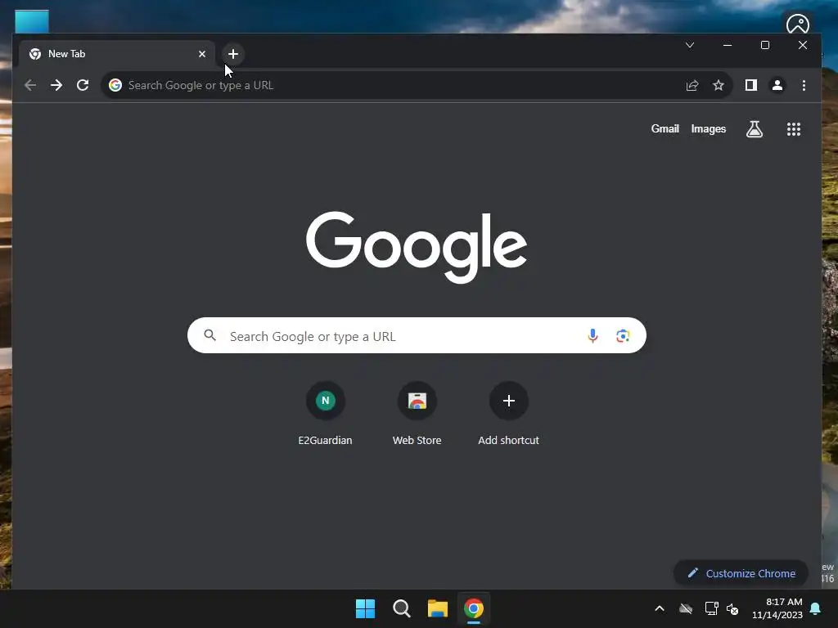Screen dimensions: 838x628
Task: Click the Google logo
Action: pos(417,247)
